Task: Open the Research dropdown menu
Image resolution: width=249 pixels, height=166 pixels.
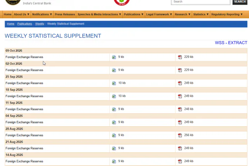Action: coord(182,14)
